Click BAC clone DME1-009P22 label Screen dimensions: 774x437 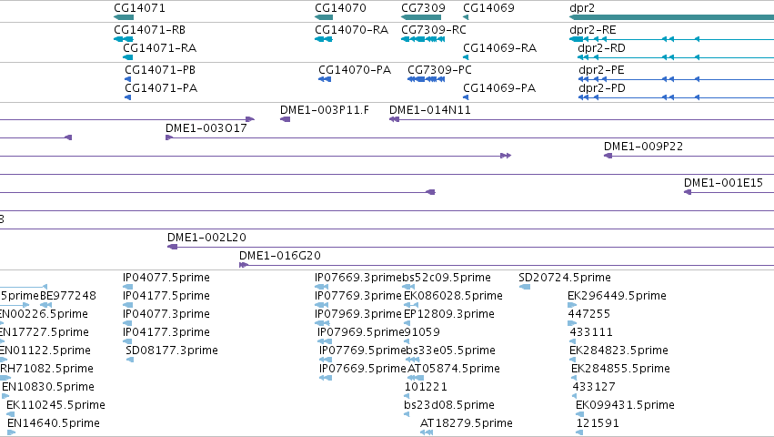click(x=643, y=147)
